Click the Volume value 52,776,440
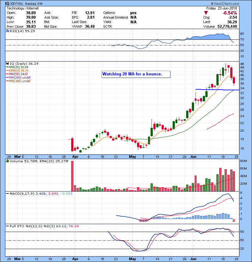The width and height of the screenshot is (252, 262). [x=227, y=27]
